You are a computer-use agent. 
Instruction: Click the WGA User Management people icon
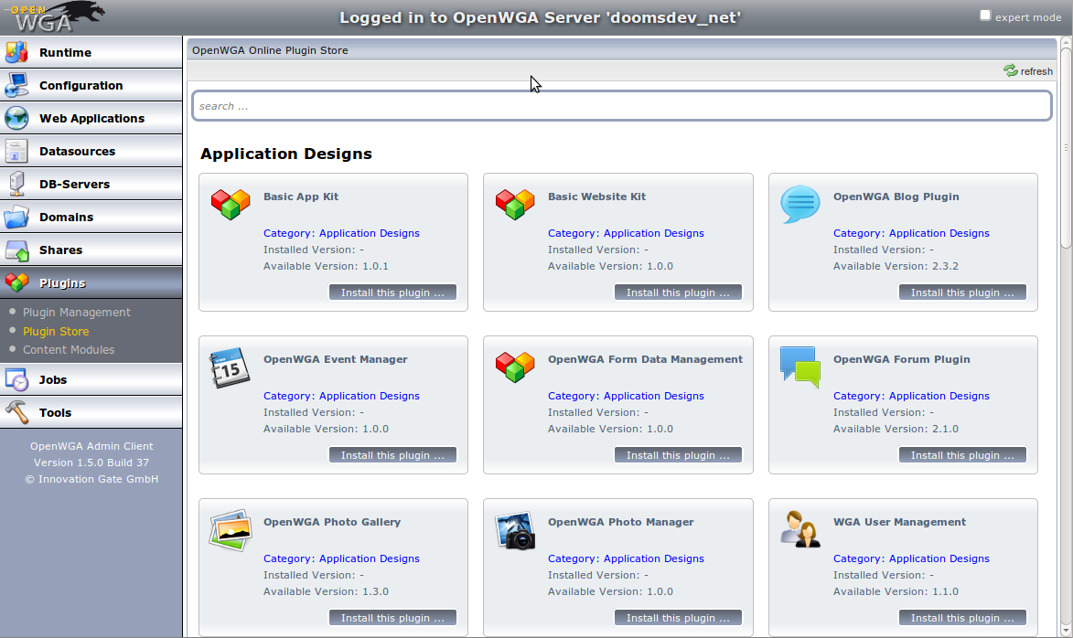(800, 529)
